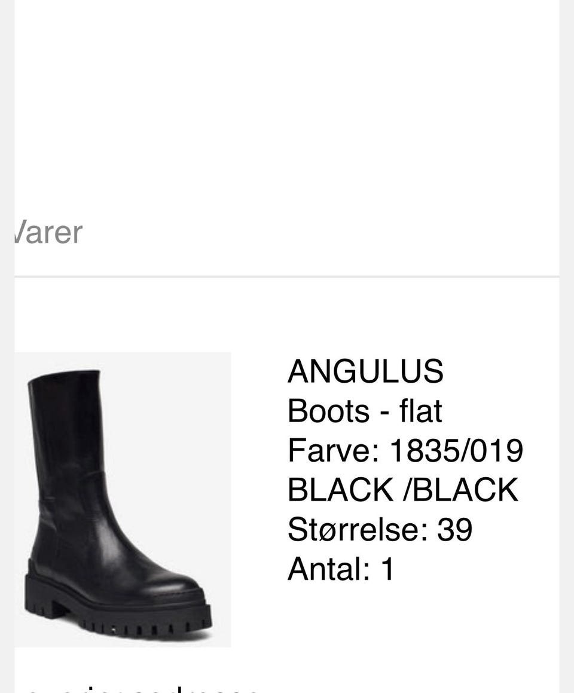Select the 'Boots - flat' product title
The width and height of the screenshot is (574, 693).
365,411
